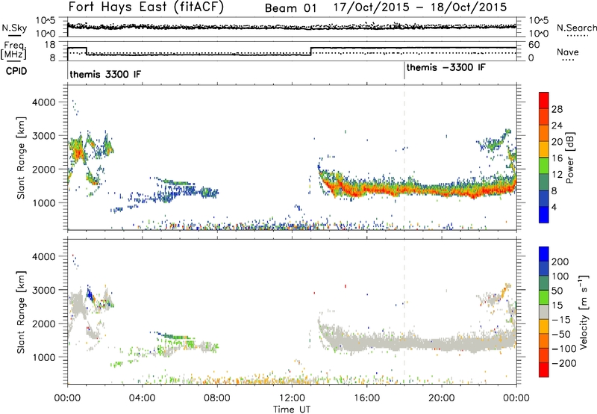Screen dimensions: 597x414
Task: Click the strong power band near 16:00
Action: pyautogui.click(x=366, y=189)
